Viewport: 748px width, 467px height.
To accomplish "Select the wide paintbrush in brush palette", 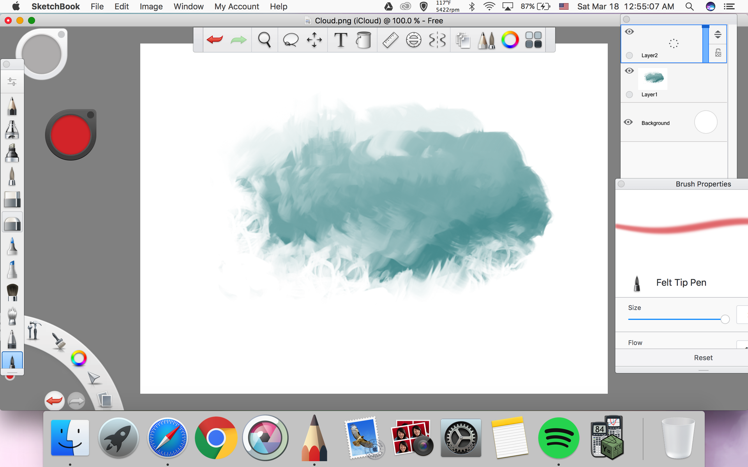I will coord(12,293).
